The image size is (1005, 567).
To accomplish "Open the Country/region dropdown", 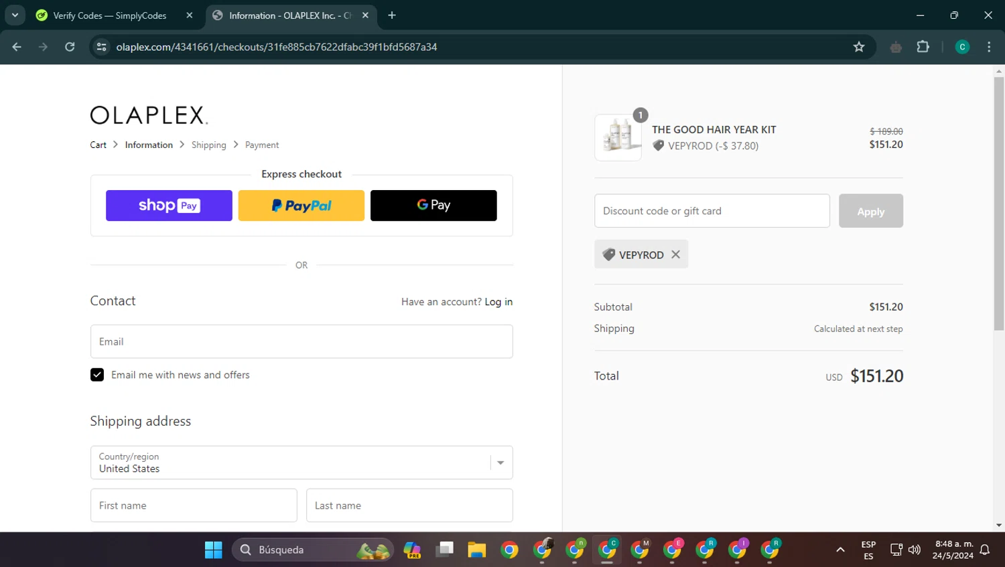I will pos(301,463).
